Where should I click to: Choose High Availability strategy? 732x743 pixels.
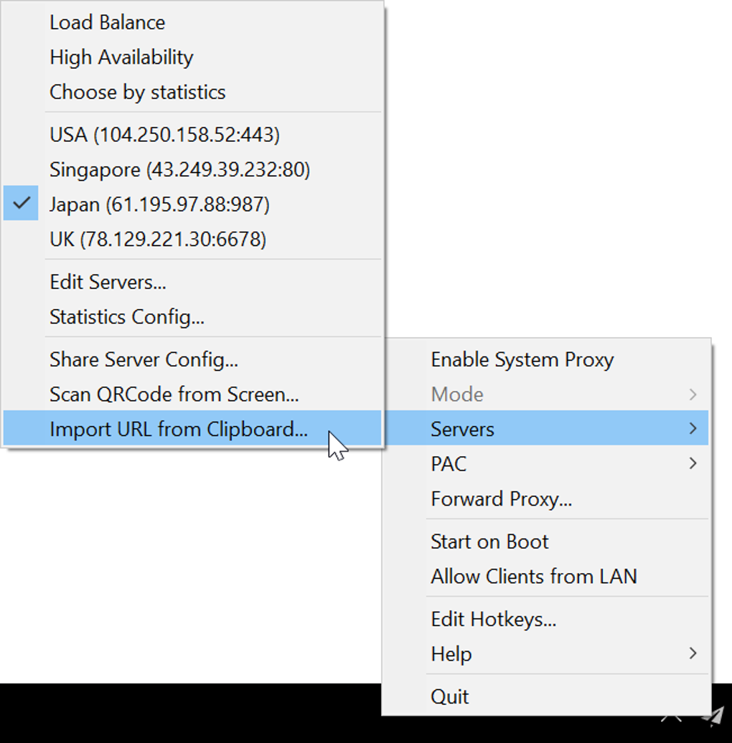[121, 57]
